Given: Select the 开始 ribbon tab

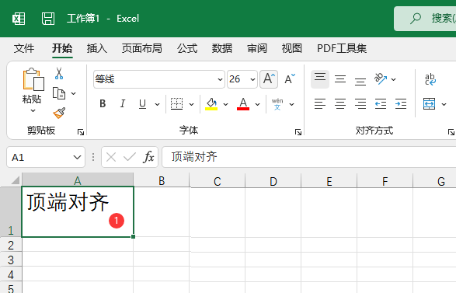Looking at the screenshot, I should click(62, 48).
